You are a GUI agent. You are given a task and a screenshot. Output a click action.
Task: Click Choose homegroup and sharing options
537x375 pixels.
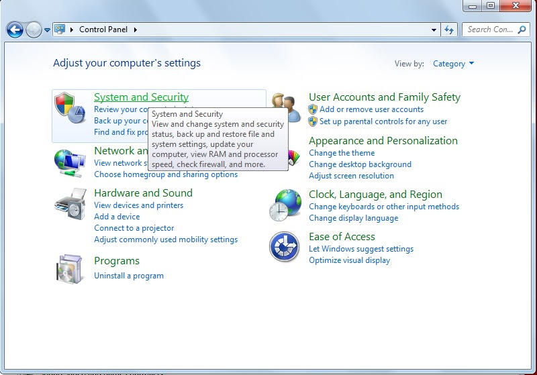coord(166,174)
